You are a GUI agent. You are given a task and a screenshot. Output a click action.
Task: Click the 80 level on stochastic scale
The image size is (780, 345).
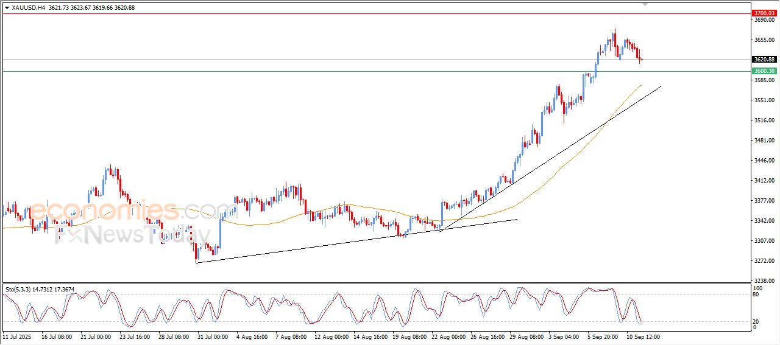(x=756, y=294)
